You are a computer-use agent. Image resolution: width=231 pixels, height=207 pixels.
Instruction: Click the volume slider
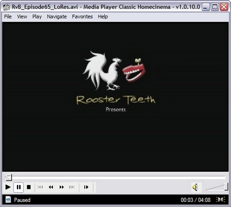216,187
